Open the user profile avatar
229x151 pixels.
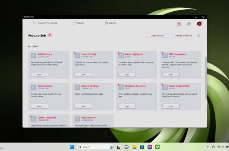[200, 24]
